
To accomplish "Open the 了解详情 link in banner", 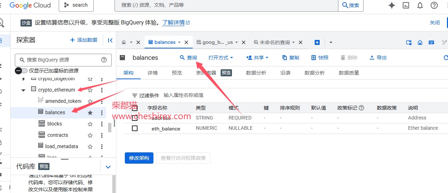I will 176,23.
